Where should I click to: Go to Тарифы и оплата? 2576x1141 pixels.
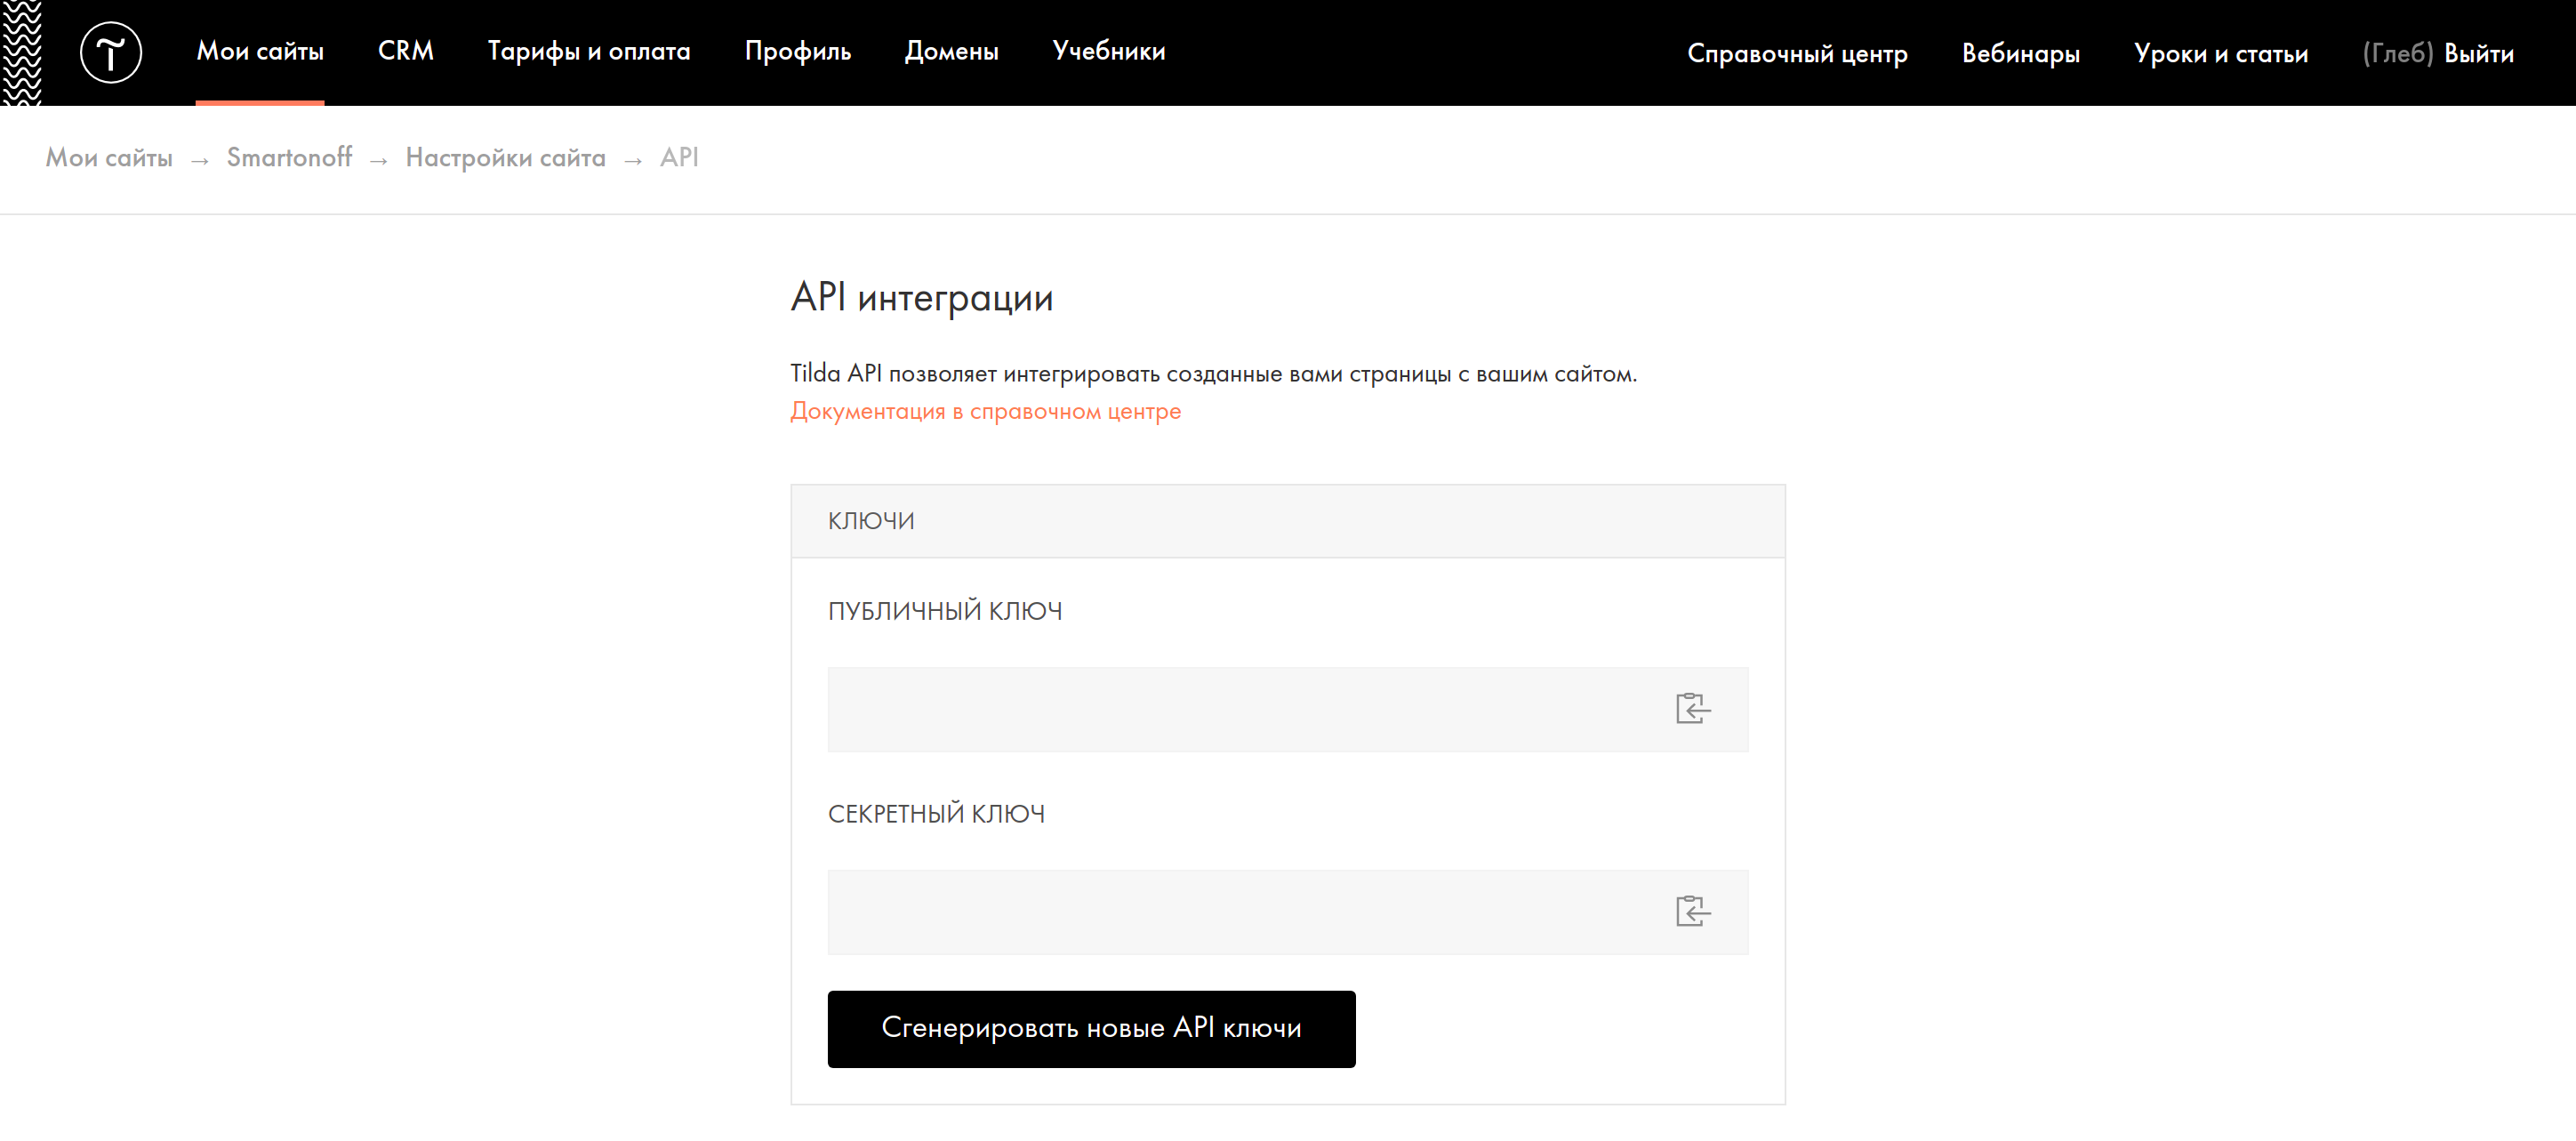(x=588, y=52)
